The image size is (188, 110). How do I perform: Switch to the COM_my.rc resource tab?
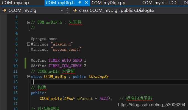click(165, 3)
